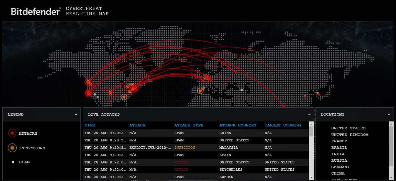The width and height of the screenshot is (396, 181).
Task: Click the red attack marker over the United States
Action: tap(88, 82)
